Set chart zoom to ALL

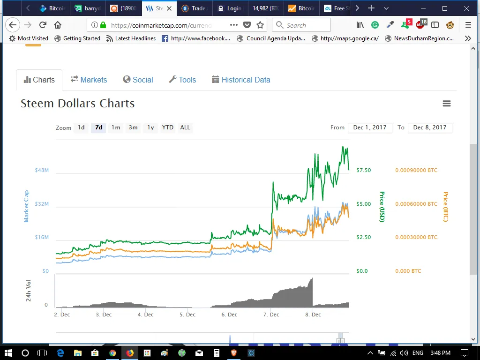[185, 127]
